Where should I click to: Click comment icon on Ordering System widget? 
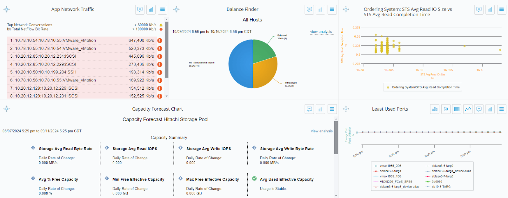coord(479,10)
